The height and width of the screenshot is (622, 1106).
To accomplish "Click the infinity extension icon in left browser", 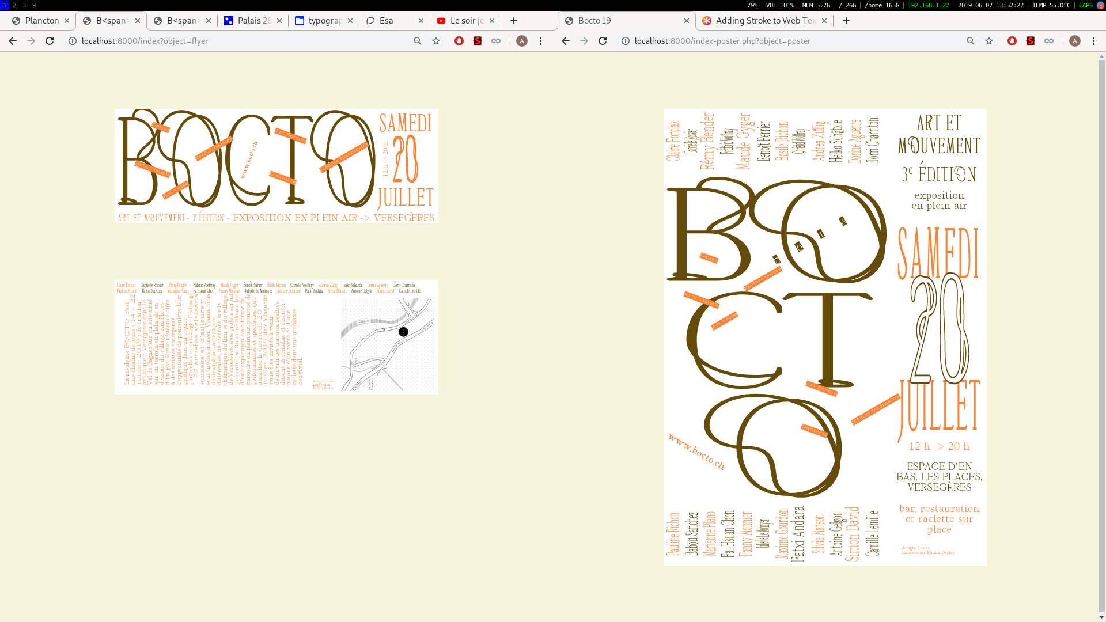I will (x=496, y=41).
